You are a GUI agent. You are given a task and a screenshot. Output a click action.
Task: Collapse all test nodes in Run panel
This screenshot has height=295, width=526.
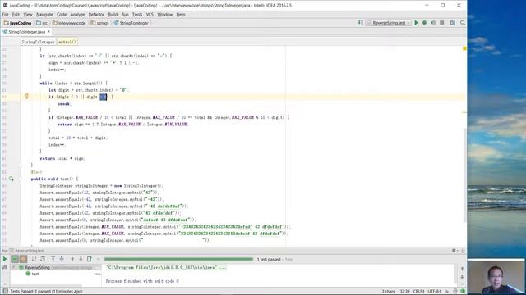pos(62,259)
